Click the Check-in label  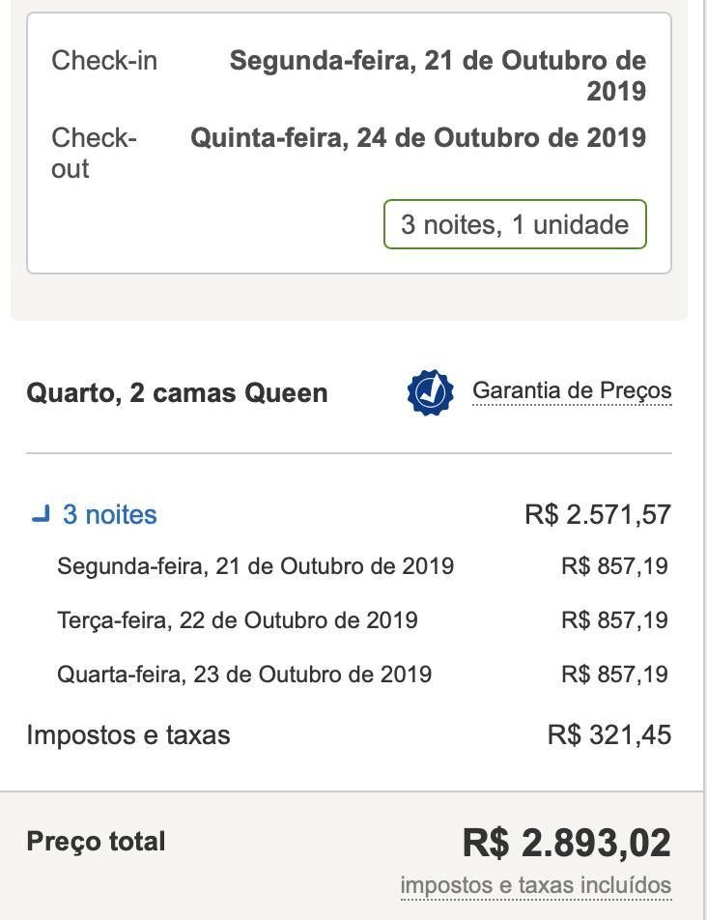pyautogui.click(x=104, y=61)
